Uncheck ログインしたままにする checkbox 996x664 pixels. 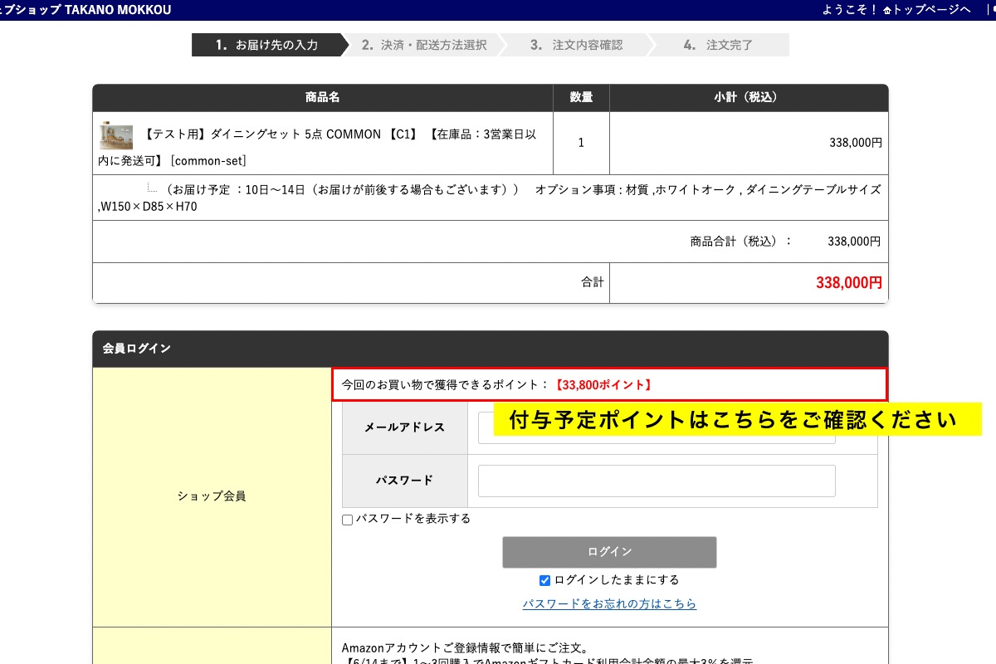(x=545, y=580)
